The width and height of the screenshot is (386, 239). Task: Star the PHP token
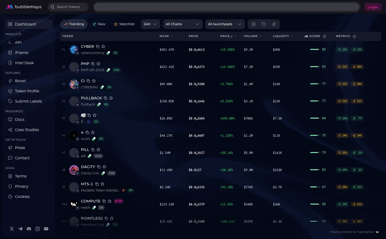pyautogui.click(x=98, y=64)
